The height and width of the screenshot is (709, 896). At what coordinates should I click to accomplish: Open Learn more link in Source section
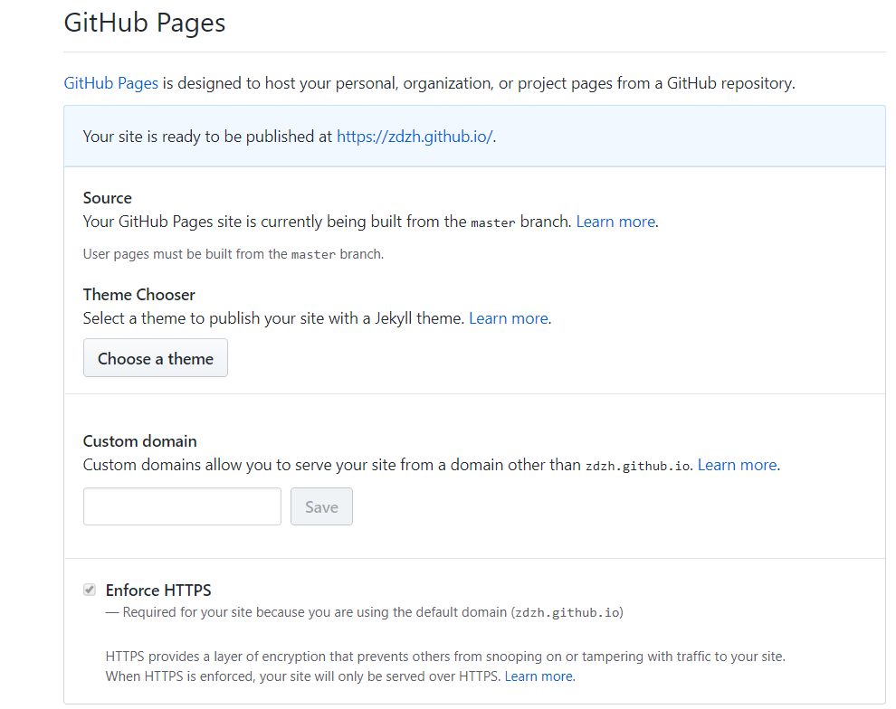pos(615,222)
